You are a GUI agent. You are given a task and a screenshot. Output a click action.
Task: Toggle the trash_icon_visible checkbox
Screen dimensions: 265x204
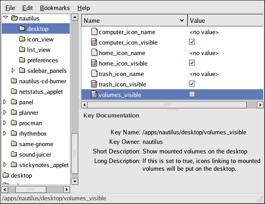192,84
